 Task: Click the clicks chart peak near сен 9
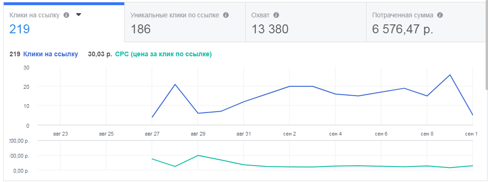click(x=450, y=75)
